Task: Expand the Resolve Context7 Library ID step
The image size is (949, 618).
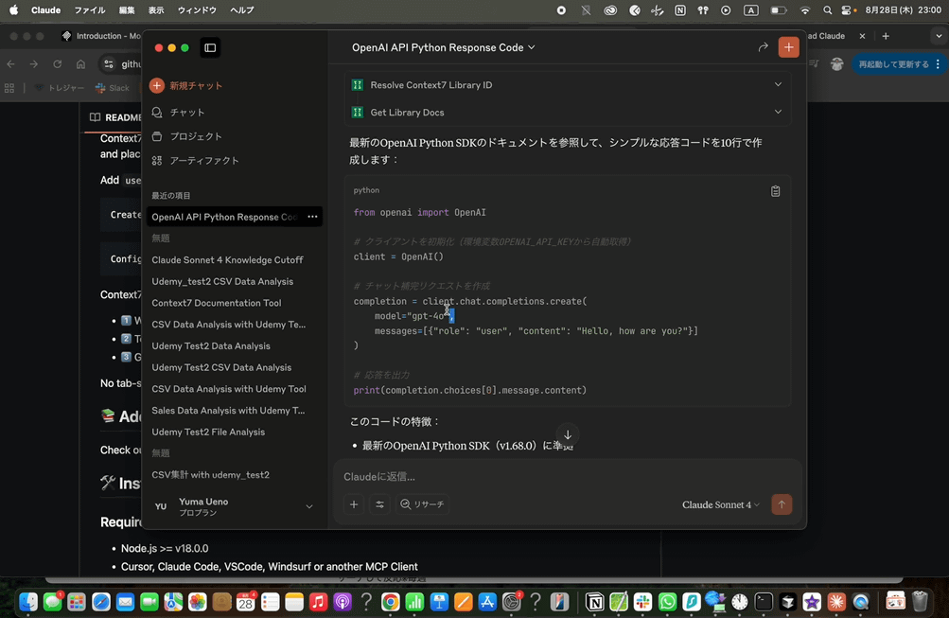Action: 778,84
